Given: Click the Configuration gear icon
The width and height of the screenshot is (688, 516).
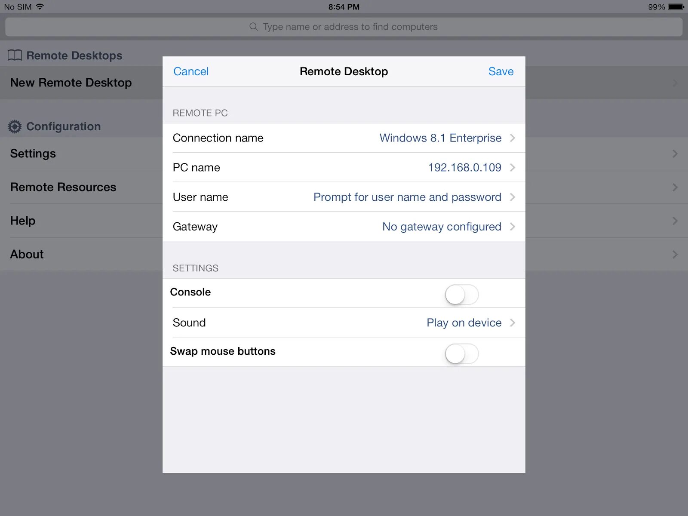Looking at the screenshot, I should click(x=15, y=126).
